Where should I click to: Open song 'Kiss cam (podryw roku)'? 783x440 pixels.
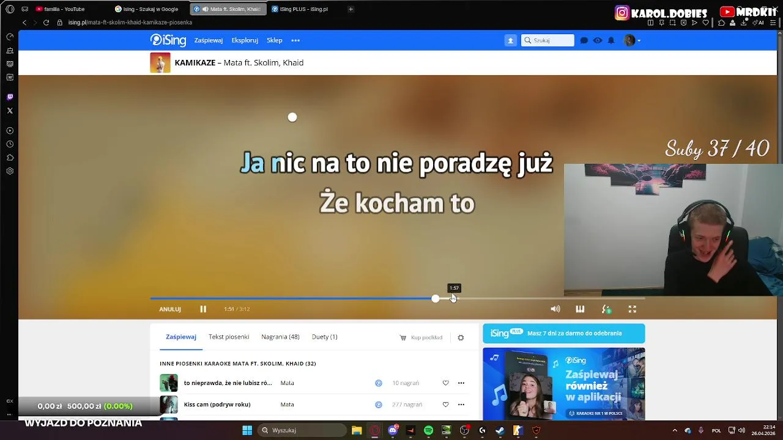coord(217,405)
